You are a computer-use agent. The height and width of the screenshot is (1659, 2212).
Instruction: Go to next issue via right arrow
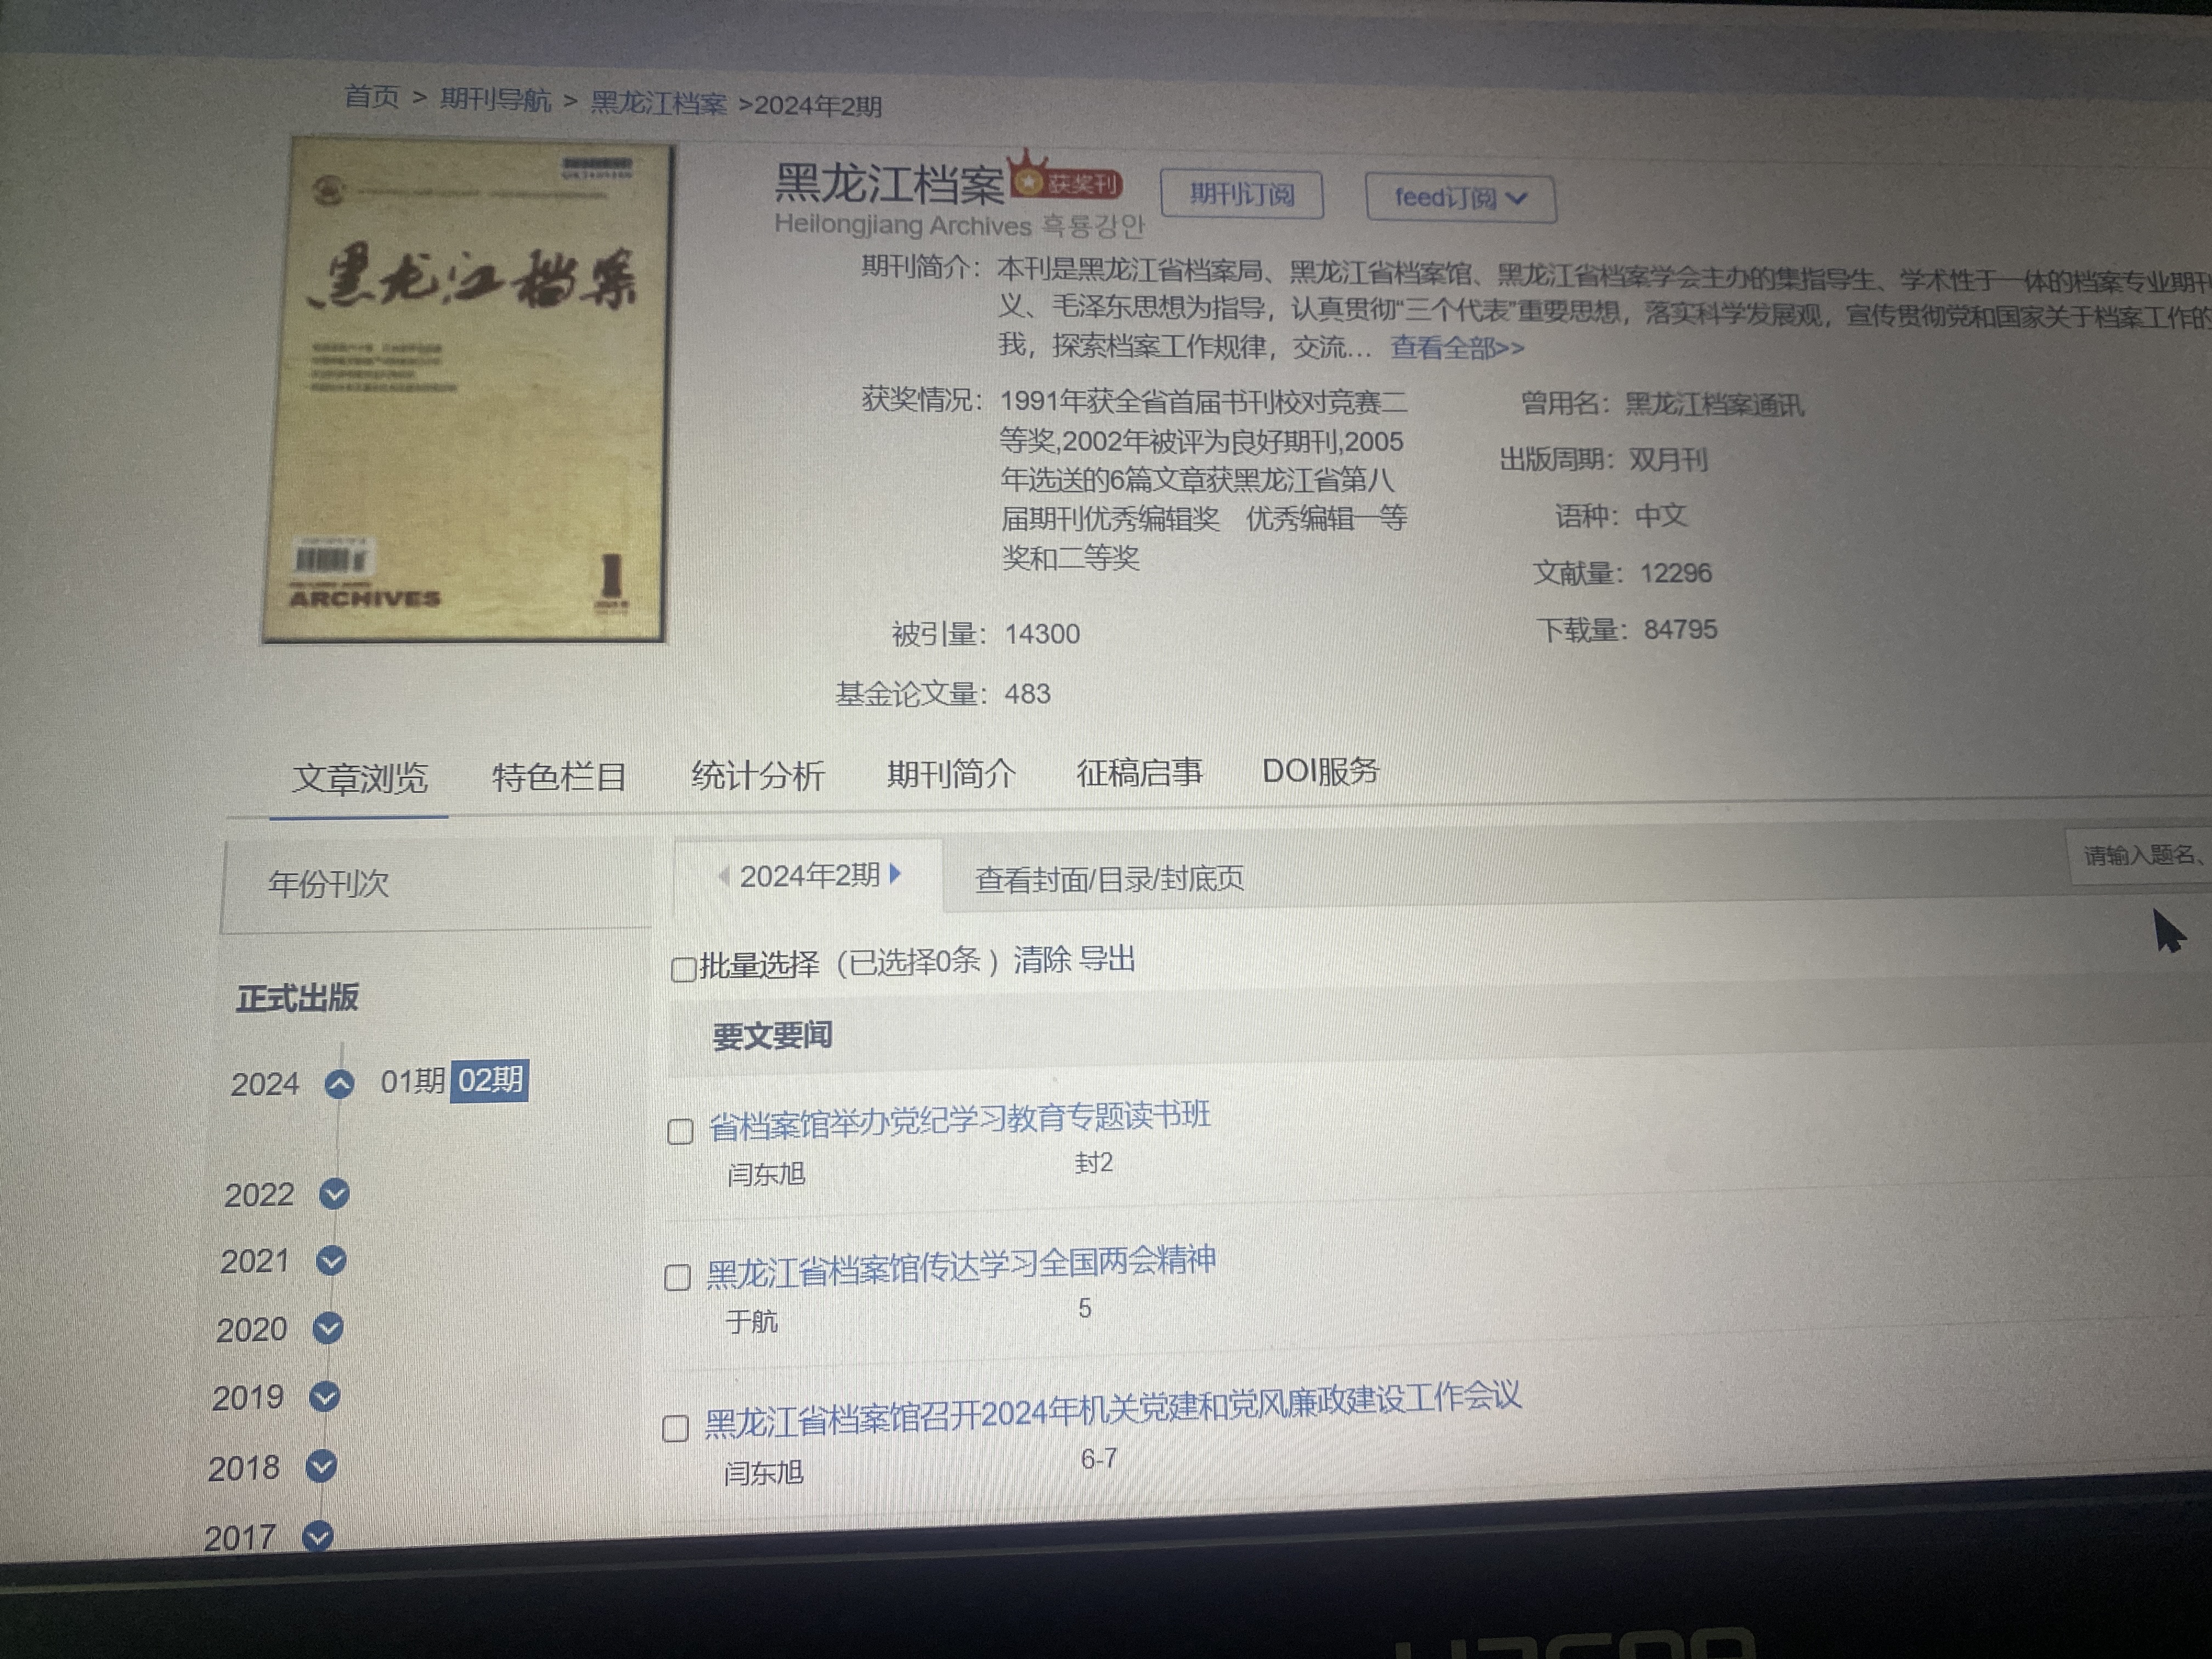pos(896,874)
